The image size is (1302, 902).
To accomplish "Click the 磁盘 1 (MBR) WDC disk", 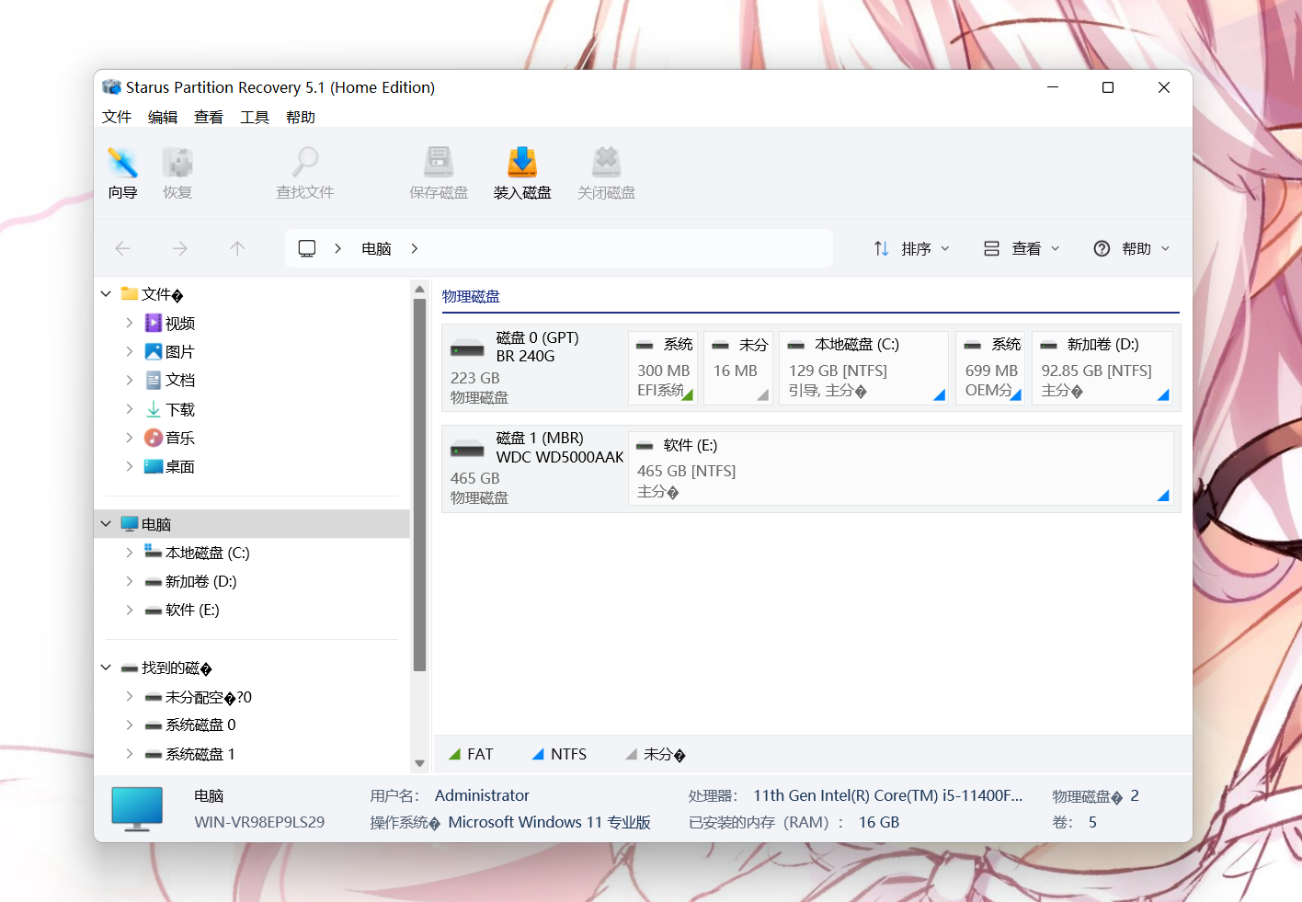I will (x=533, y=468).
